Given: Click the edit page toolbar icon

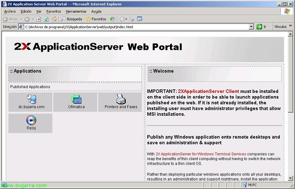Looking at the screenshot, I should (x=140, y=19).
